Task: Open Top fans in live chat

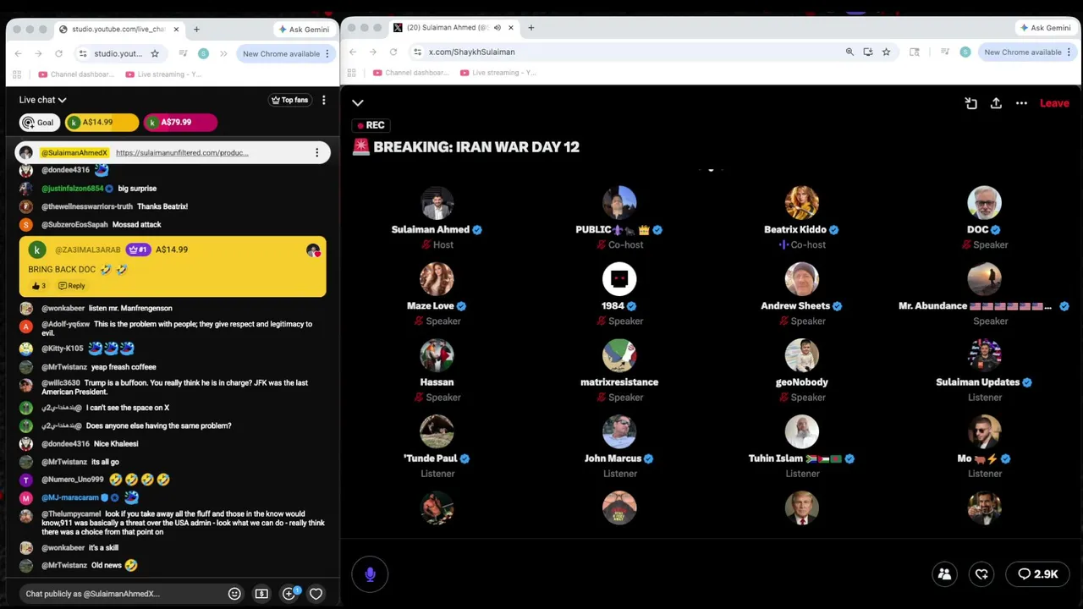Action: (x=289, y=100)
